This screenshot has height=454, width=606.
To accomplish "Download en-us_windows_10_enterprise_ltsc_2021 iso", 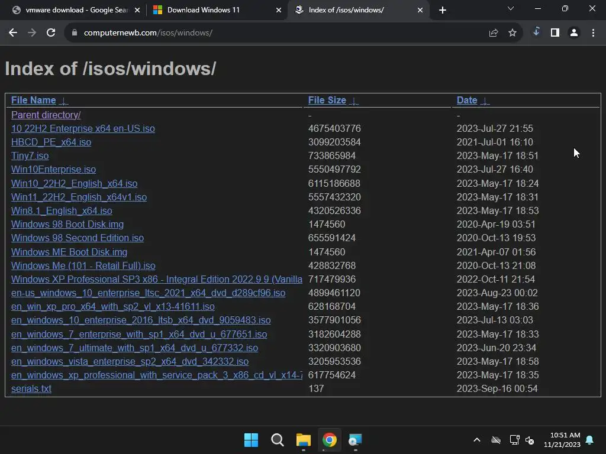I will coord(148,293).
